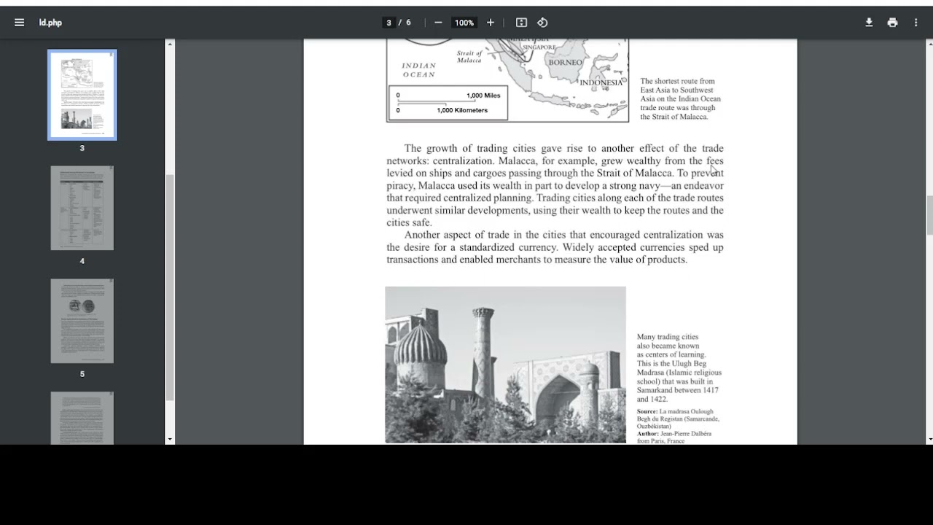This screenshot has width=933, height=525.
Task: Click the page label '5' under thumbnail
Action: click(x=82, y=374)
